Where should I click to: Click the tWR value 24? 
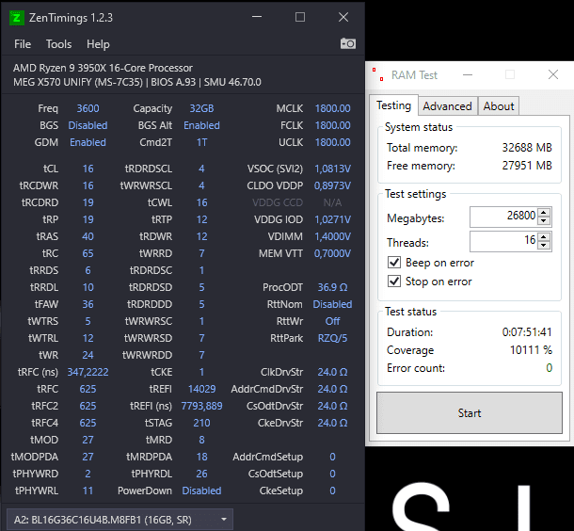(x=88, y=355)
